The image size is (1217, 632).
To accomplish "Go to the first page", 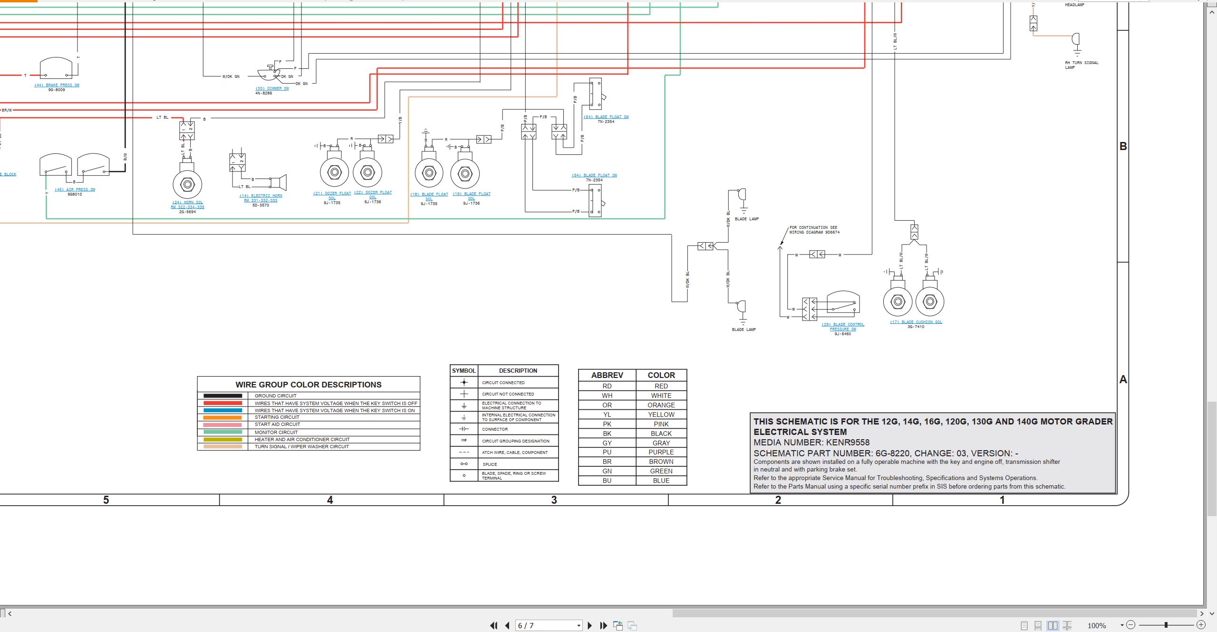I will tap(493, 625).
